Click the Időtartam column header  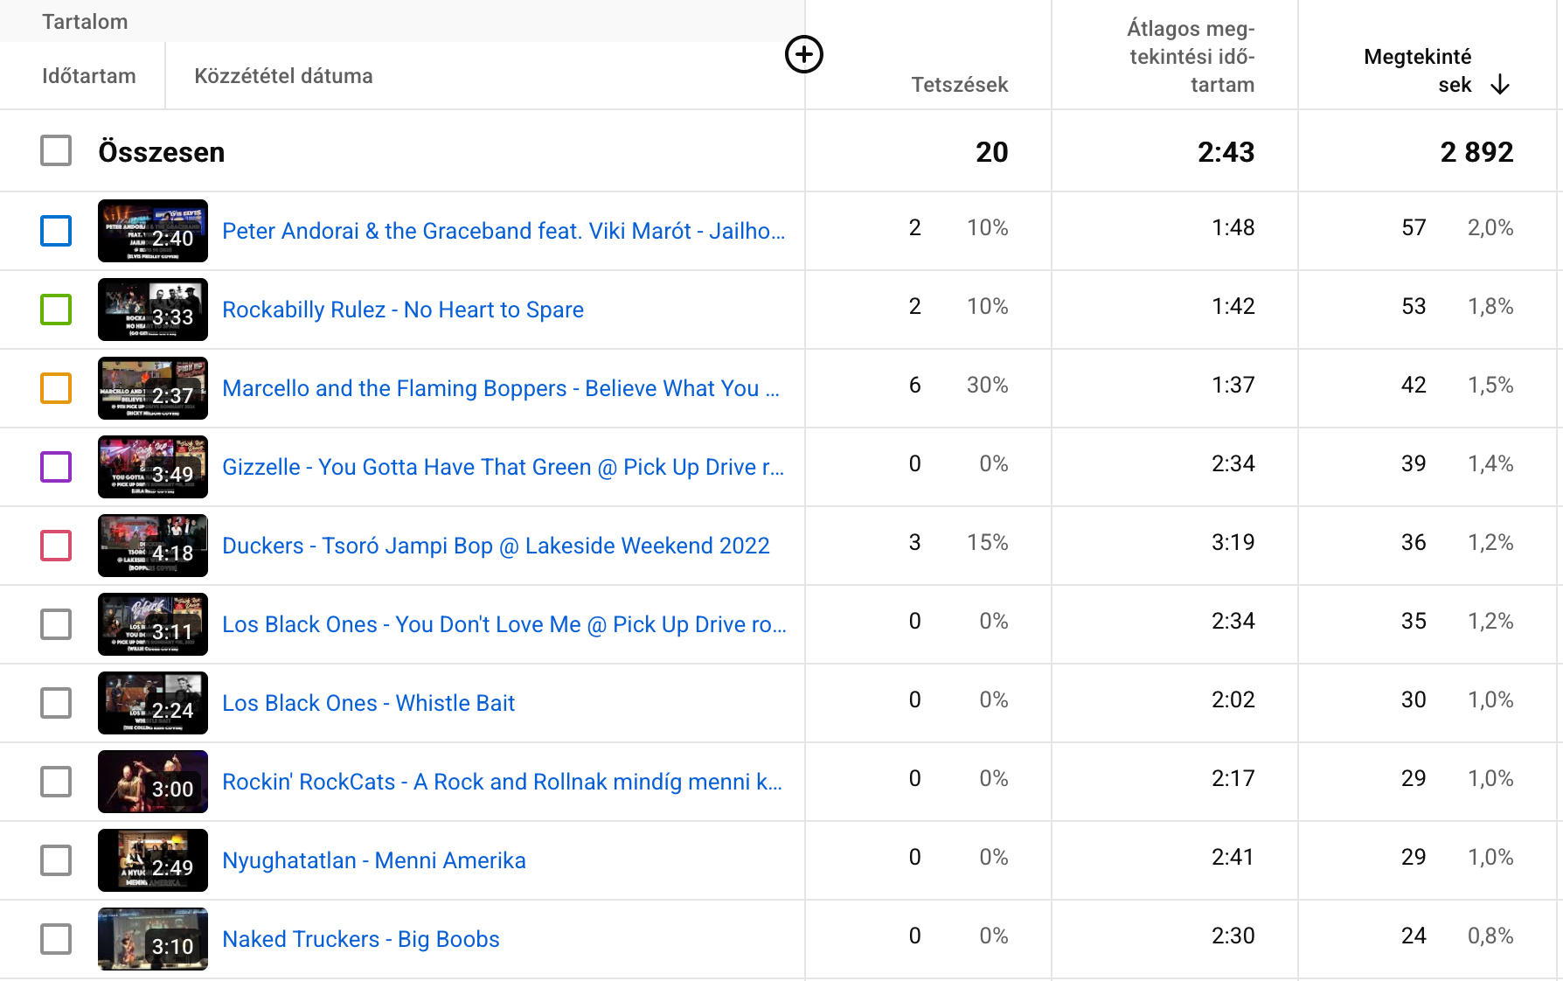pyautogui.click(x=89, y=76)
